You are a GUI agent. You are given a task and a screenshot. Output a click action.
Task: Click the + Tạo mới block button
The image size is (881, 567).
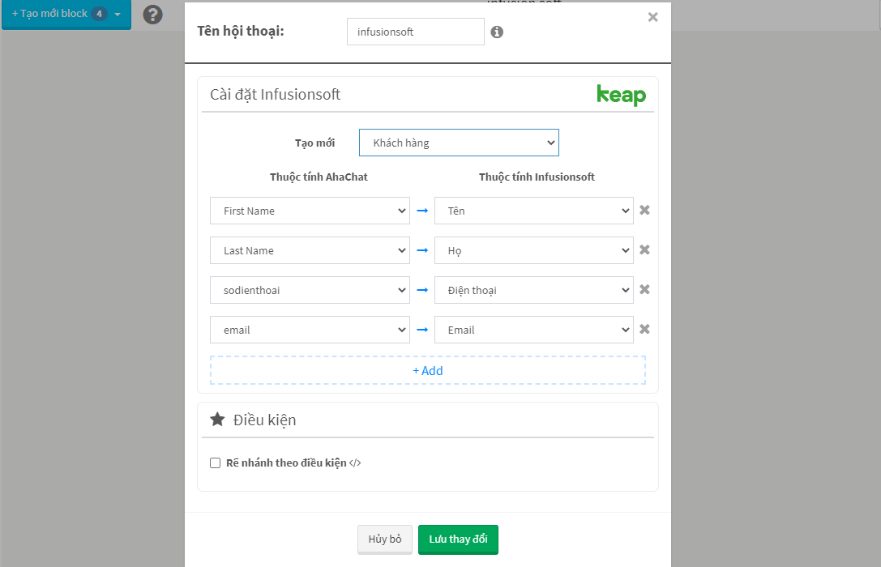66,14
